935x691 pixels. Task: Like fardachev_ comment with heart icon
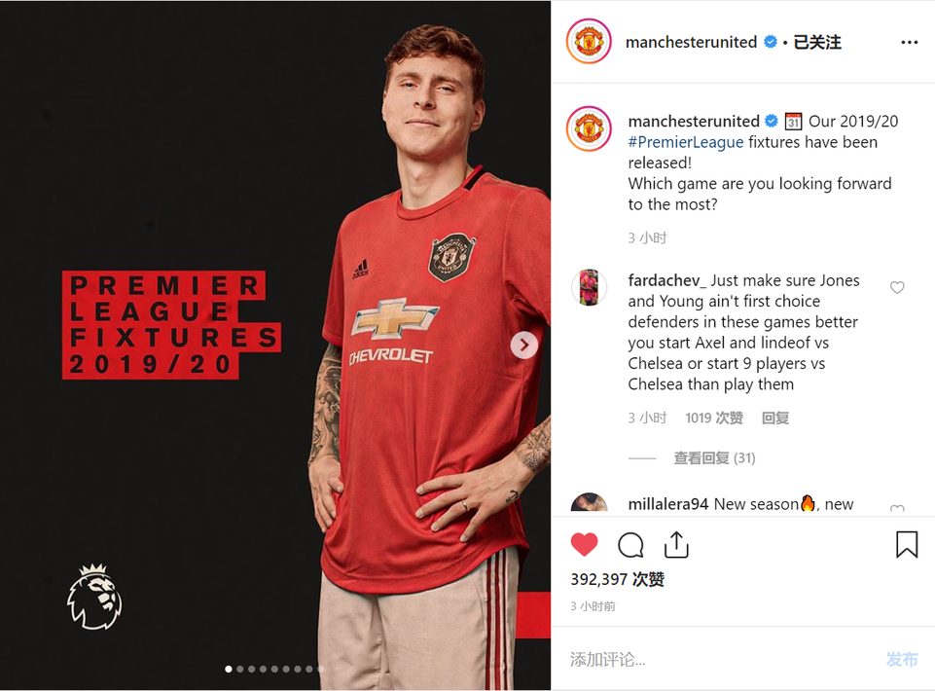(x=897, y=288)
